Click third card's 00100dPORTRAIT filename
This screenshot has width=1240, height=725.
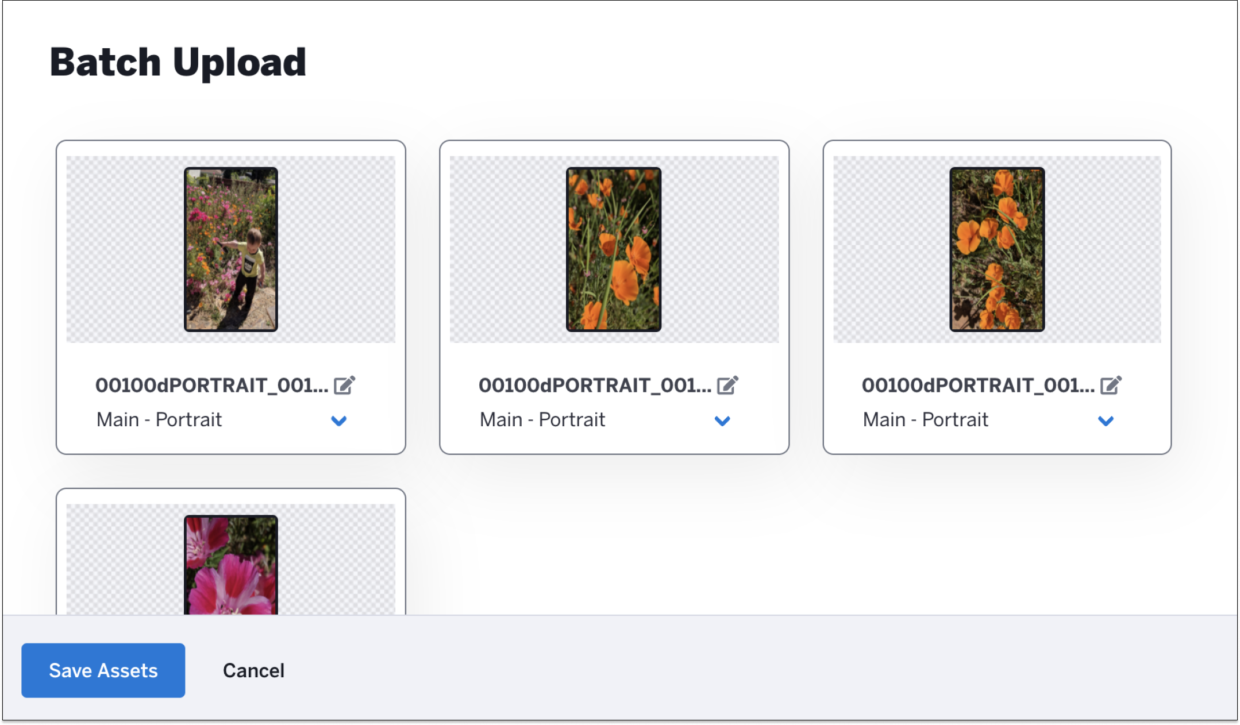pyautogui.click(x=979, y=385)
